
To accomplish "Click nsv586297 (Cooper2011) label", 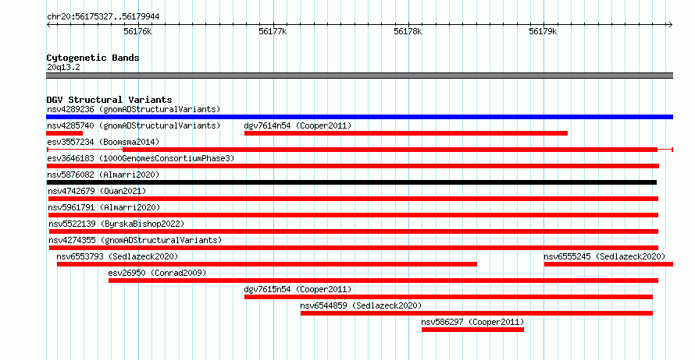I will click(472, 322).
